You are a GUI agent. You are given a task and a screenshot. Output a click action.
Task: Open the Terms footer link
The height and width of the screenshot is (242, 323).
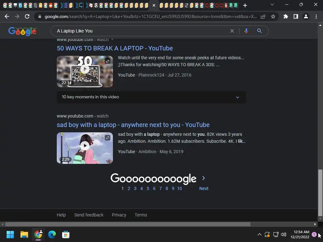[141, 215]
